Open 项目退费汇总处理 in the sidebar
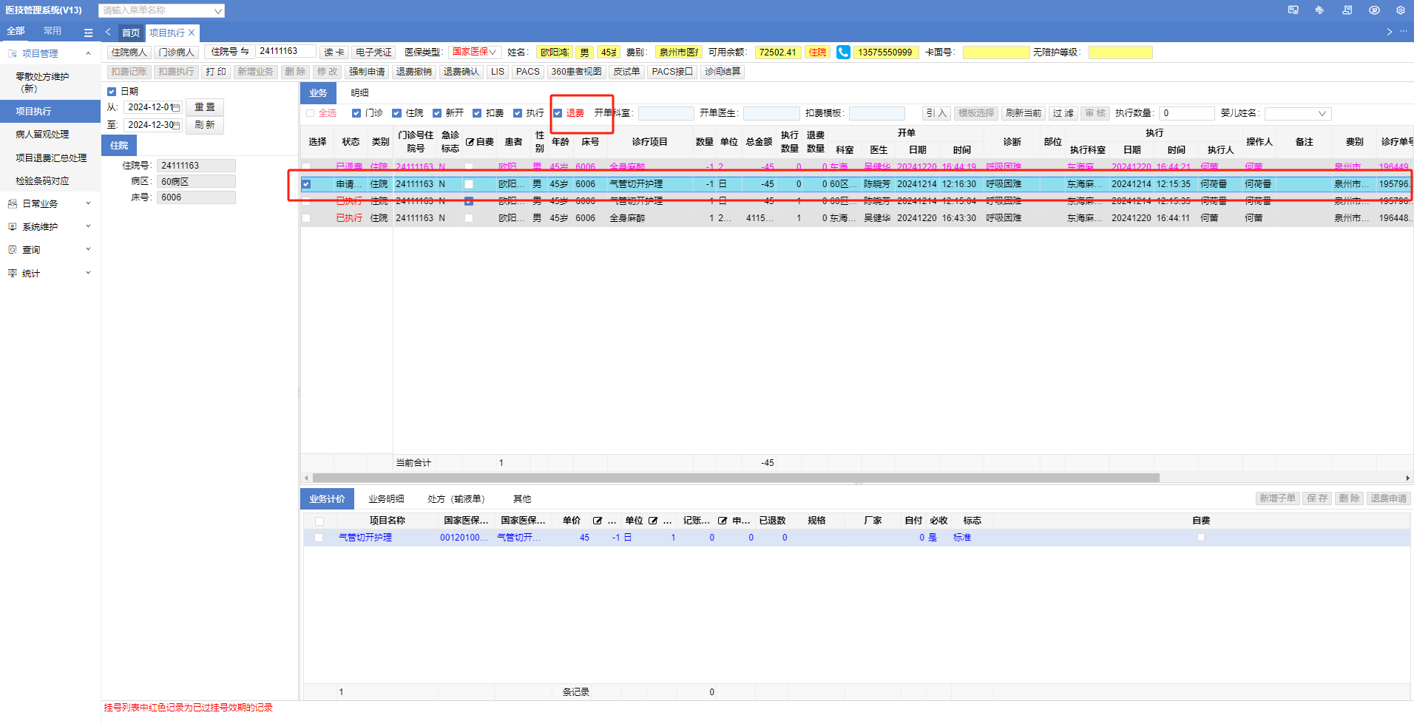Screen dimensions: 1414x724 click(x=51, y=158)
